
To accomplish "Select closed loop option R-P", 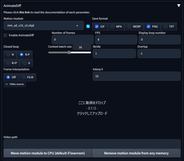I will (25, 55).
